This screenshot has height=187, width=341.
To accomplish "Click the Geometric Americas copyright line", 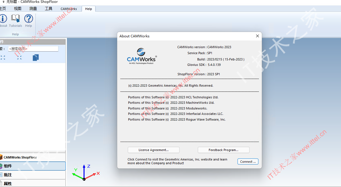I will [171, 86].
